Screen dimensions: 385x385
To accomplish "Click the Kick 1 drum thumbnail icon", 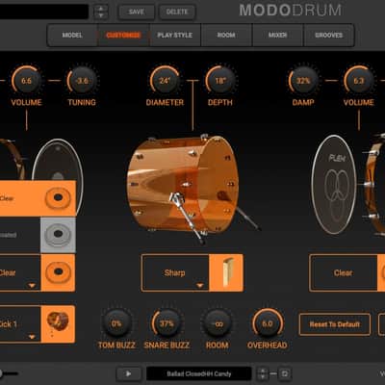I will click(x=58, y=324).
